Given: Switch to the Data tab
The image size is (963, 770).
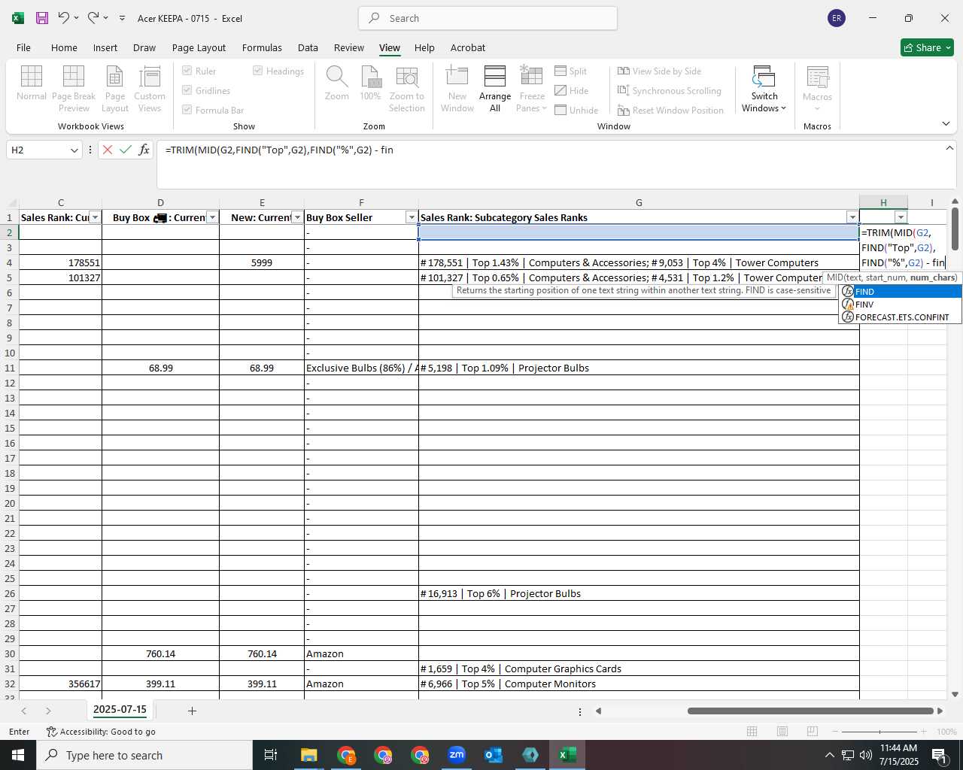Looking at the screenshot, I should click(x=308, y=47).
